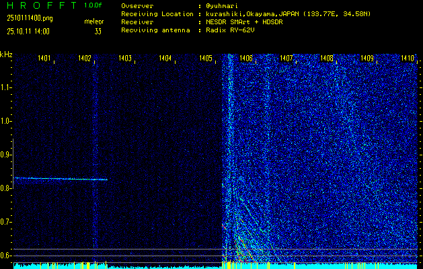Click the 1408 time marker
Viewport: 423px width, 269px height.
coord(327,59)
